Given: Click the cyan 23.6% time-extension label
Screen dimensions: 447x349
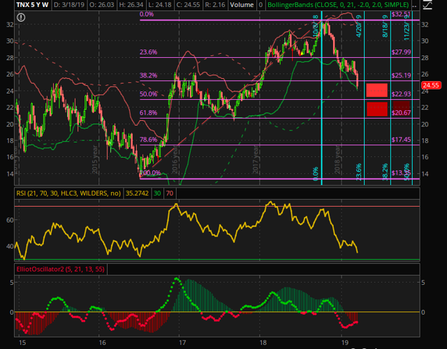Looking at the screenshot, I should 359,172.
